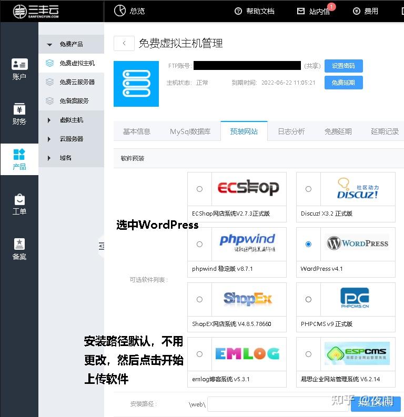Viewport: 404px width, 417px height.
Task: Click the Discuz! logo
Action: 358,188
